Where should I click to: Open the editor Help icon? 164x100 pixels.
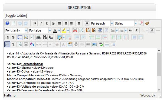coord(7,23)
